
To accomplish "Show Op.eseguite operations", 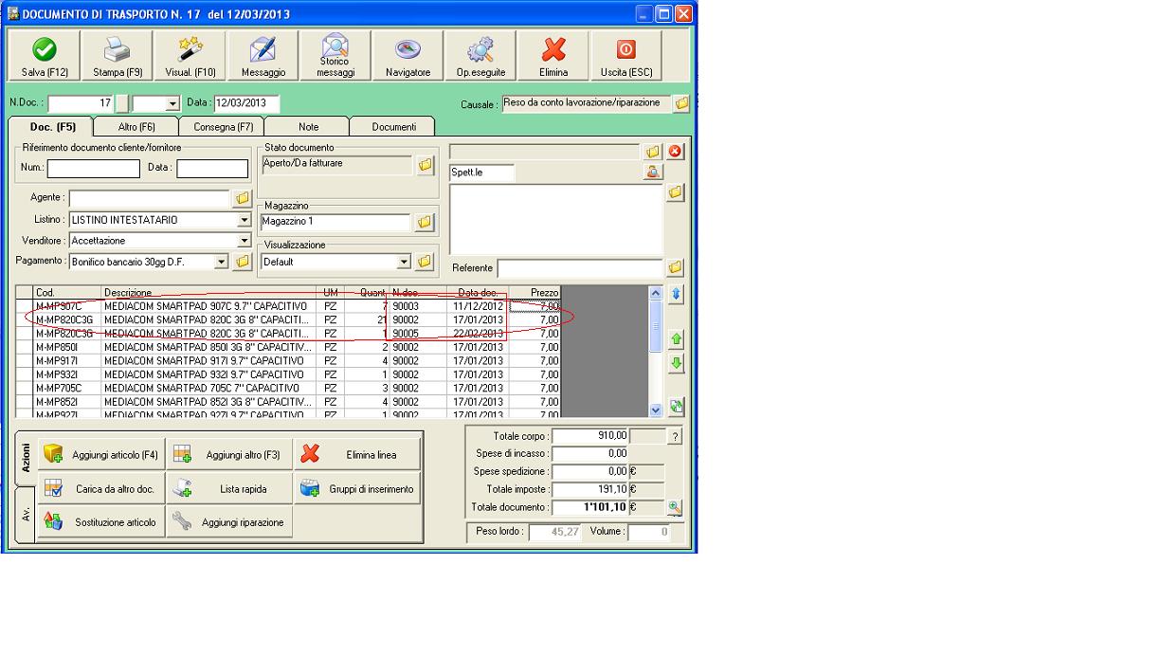I will click(481, 57).
